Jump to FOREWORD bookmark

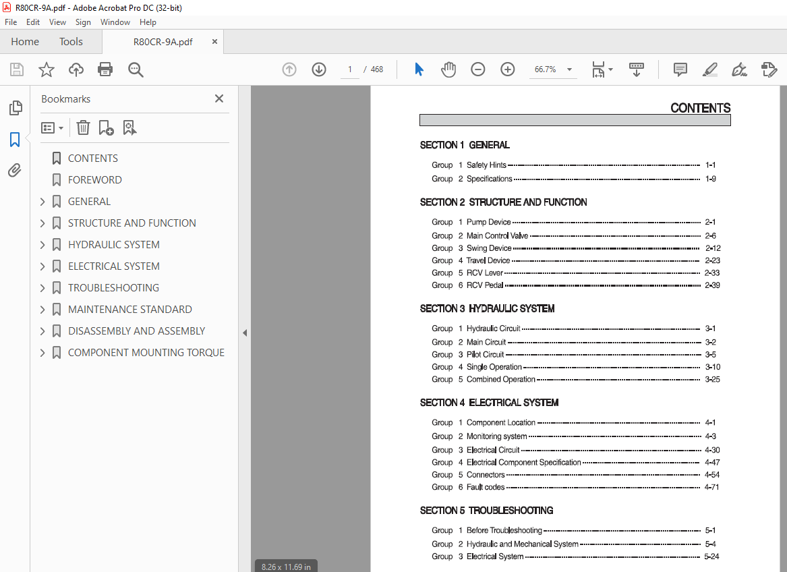(x=95, y=180)
